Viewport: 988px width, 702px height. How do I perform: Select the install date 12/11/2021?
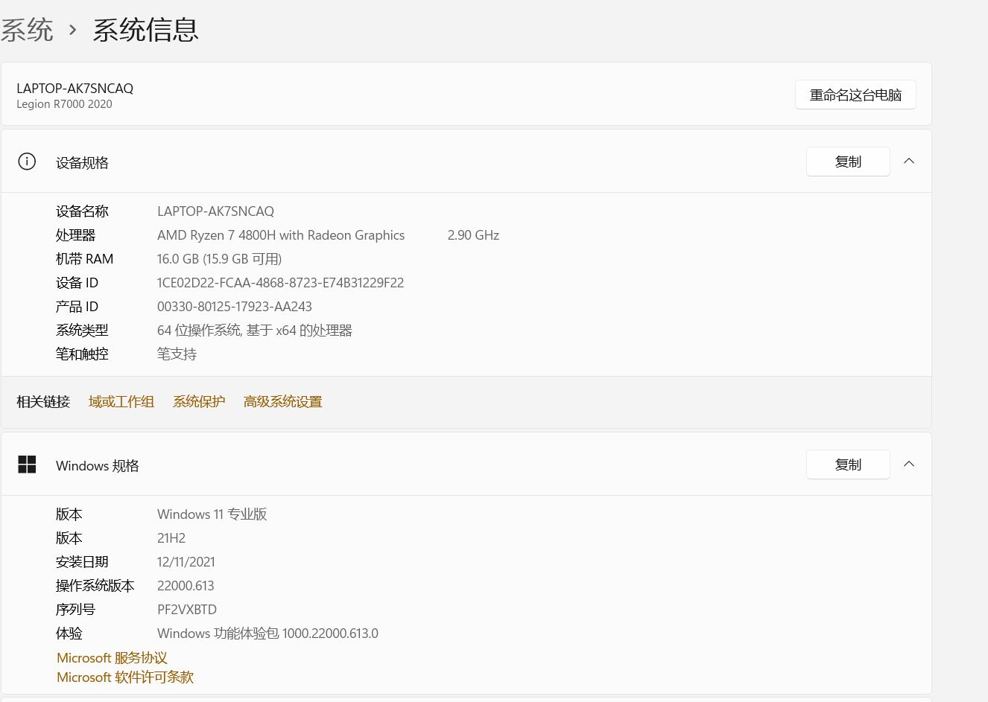click(x=186, y=562)
